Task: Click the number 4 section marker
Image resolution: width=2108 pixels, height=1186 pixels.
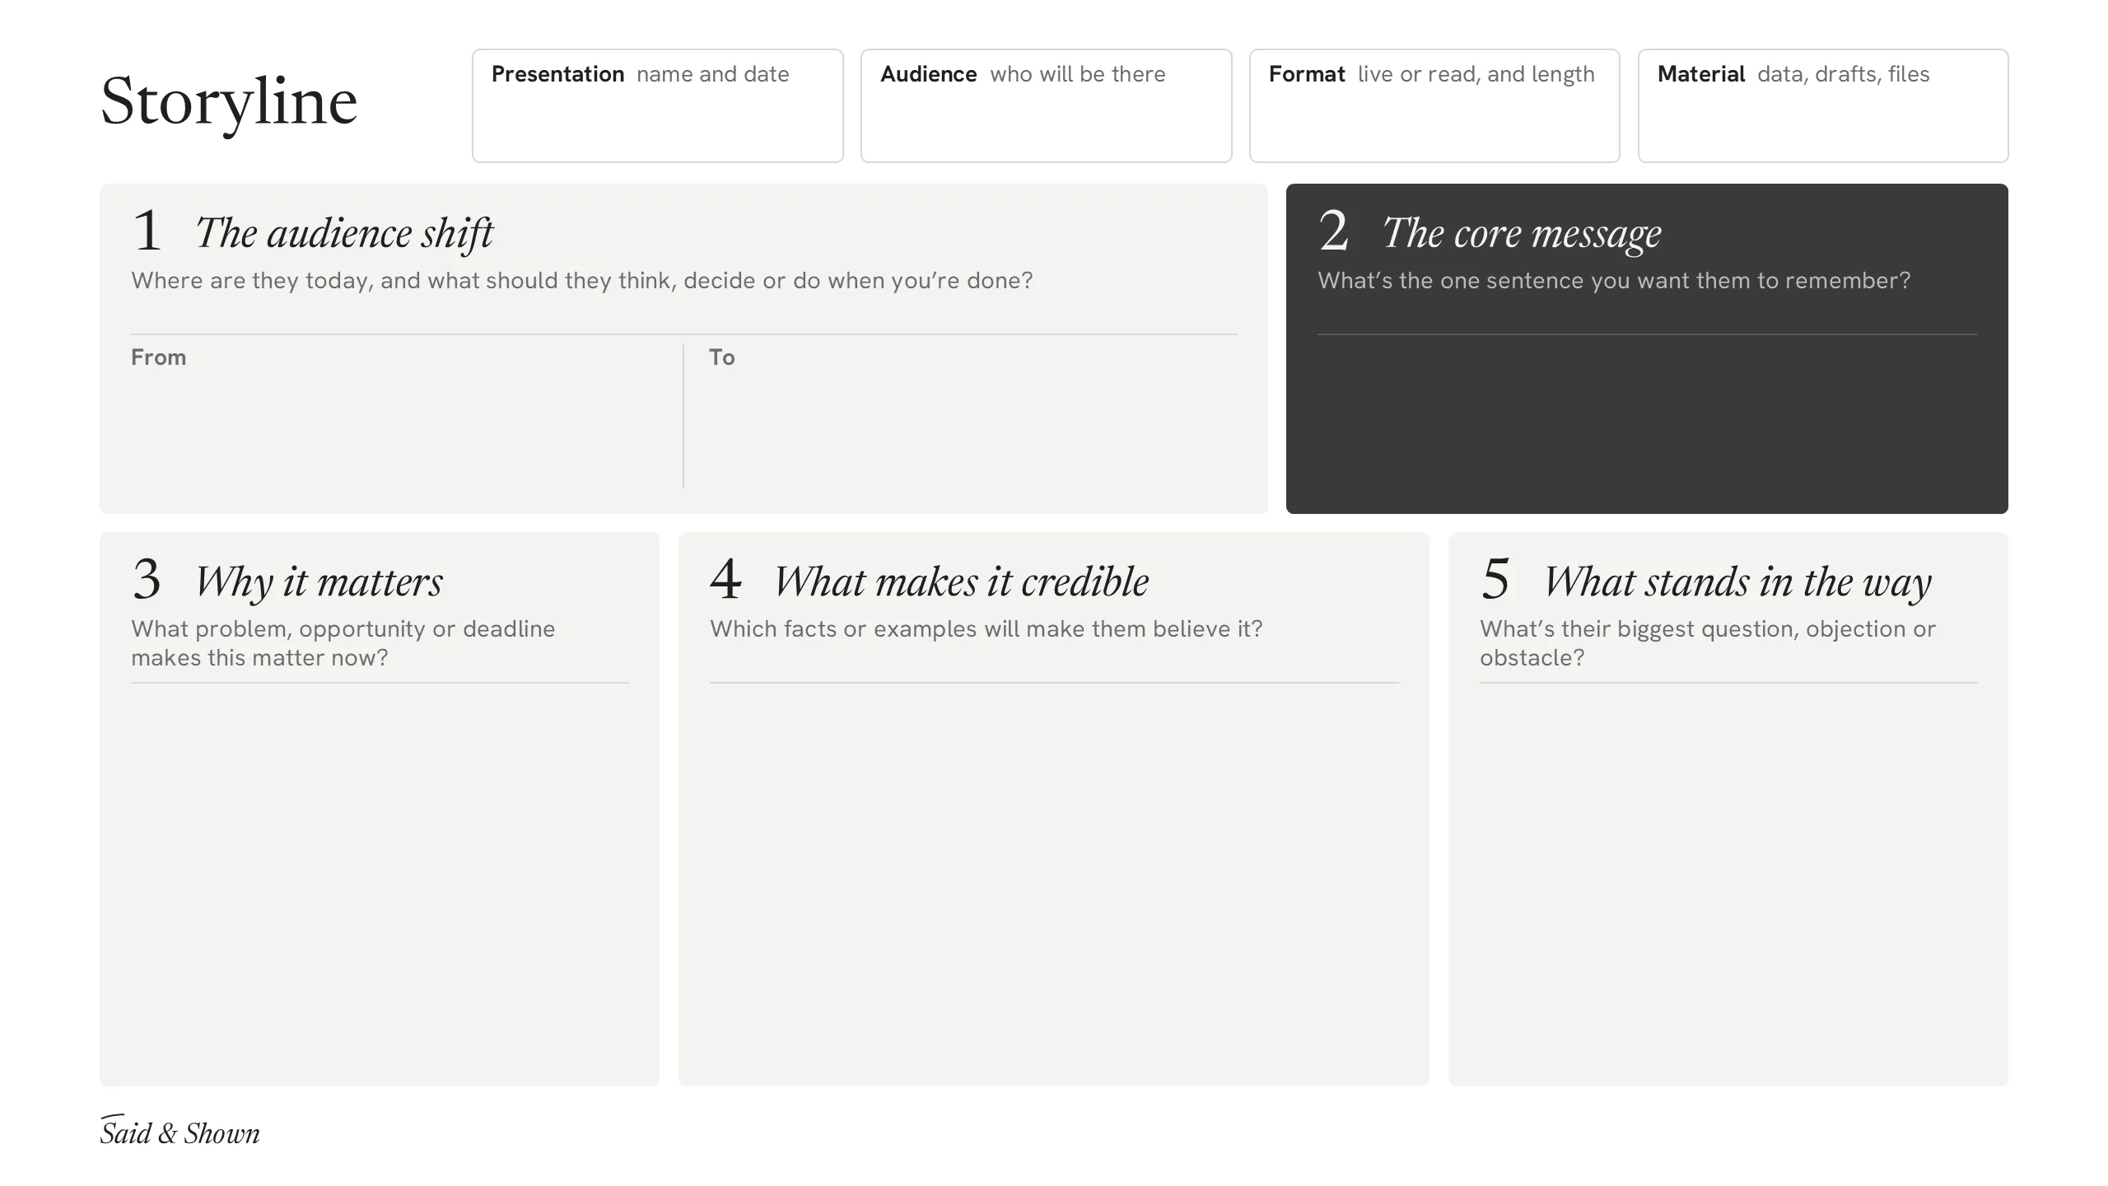Action: pos(725,579)
